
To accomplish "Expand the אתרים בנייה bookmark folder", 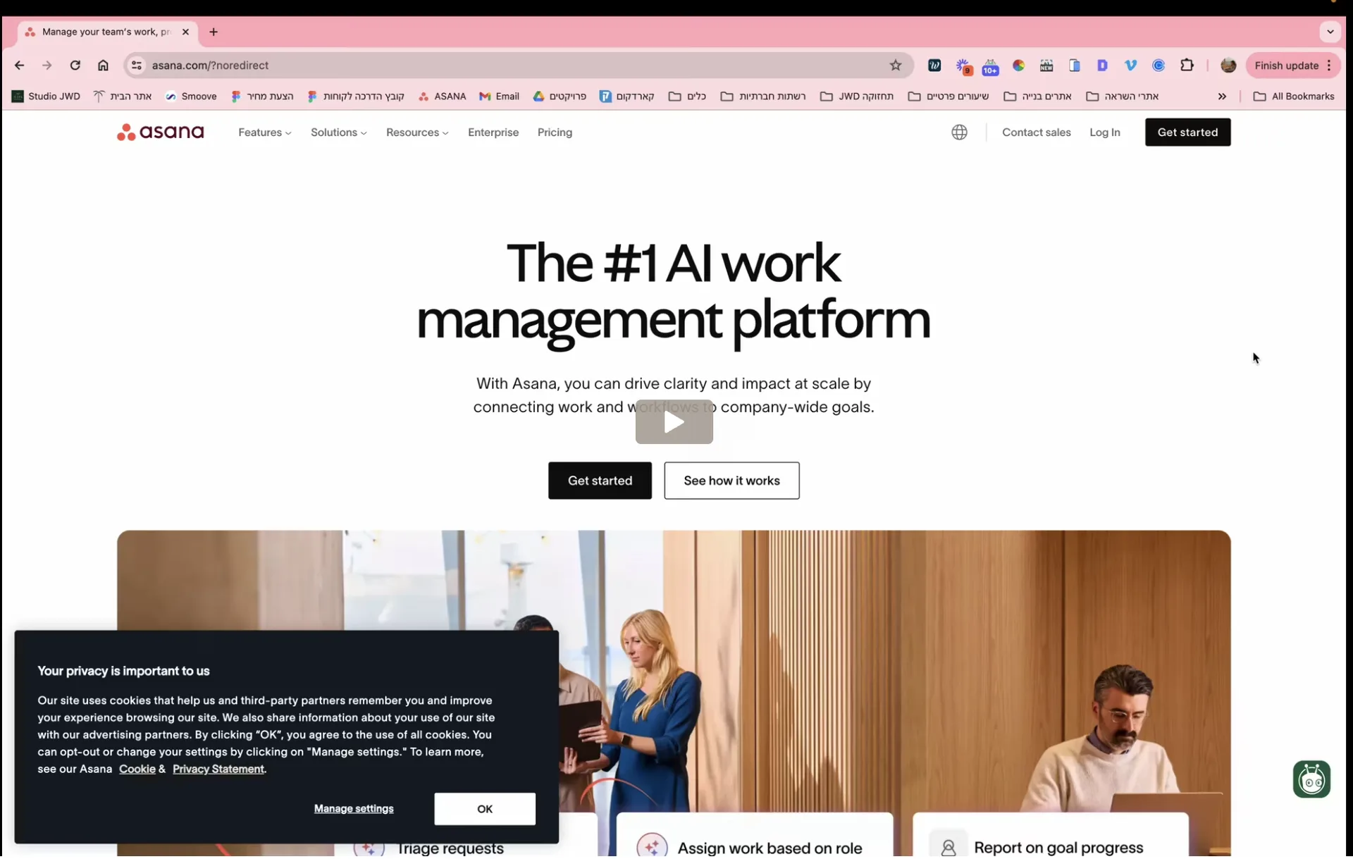I will (1037, 97).
